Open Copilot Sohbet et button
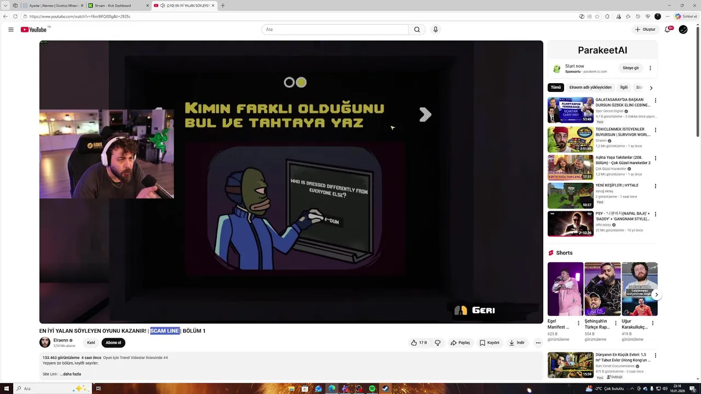 click(686, 16)
